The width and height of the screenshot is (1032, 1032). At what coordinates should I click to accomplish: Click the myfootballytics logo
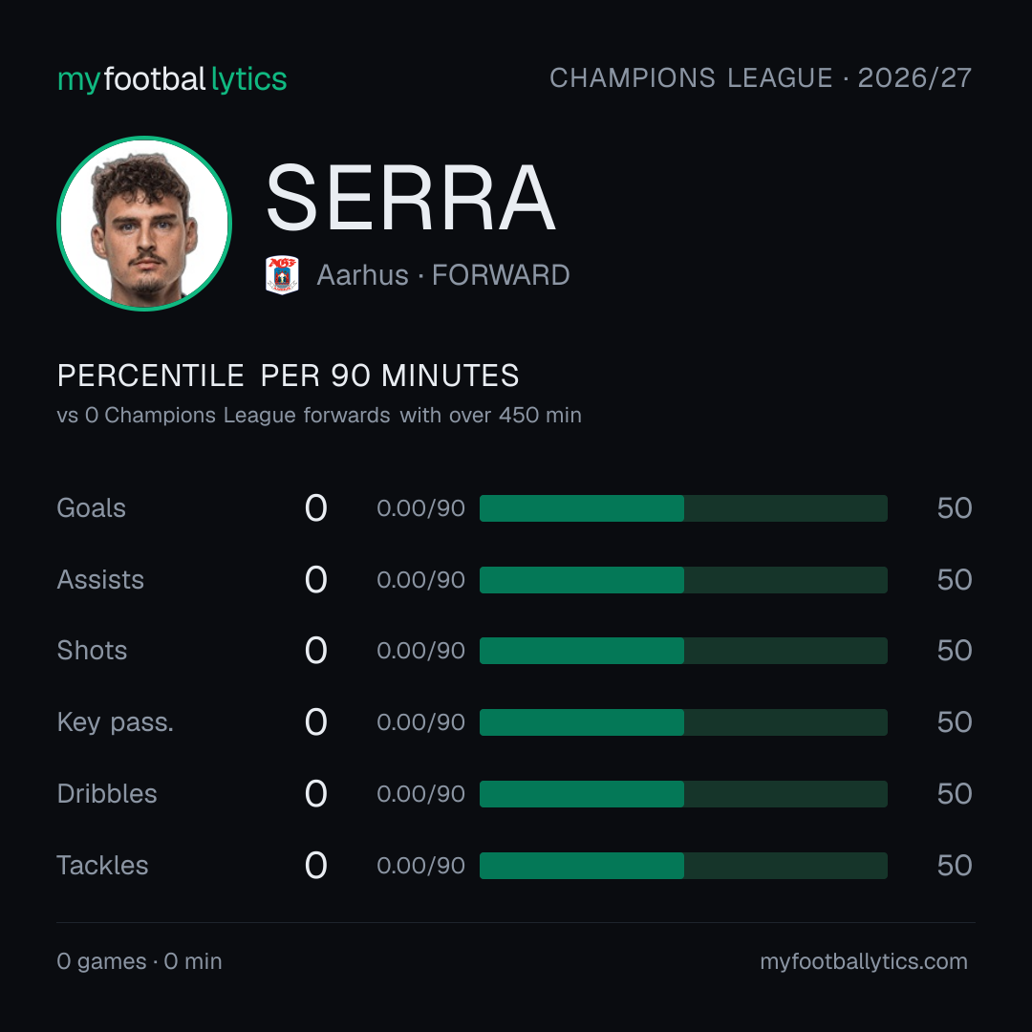(x=172, y=79)
